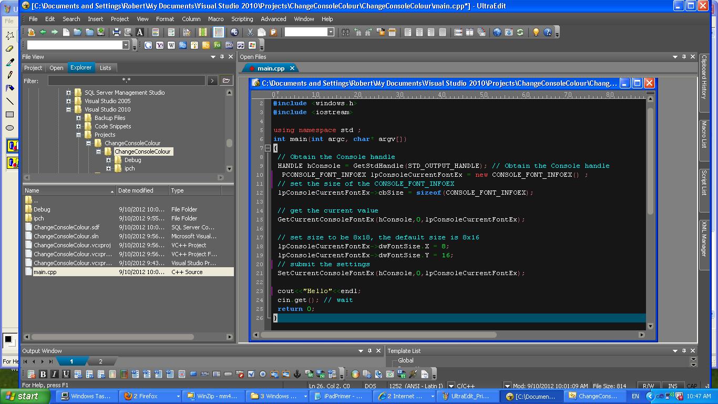Image resolution: width=718 pixels, height=404 pixels.
Task: Click the Print icon in the toolbar
Action: coord(117,32)
